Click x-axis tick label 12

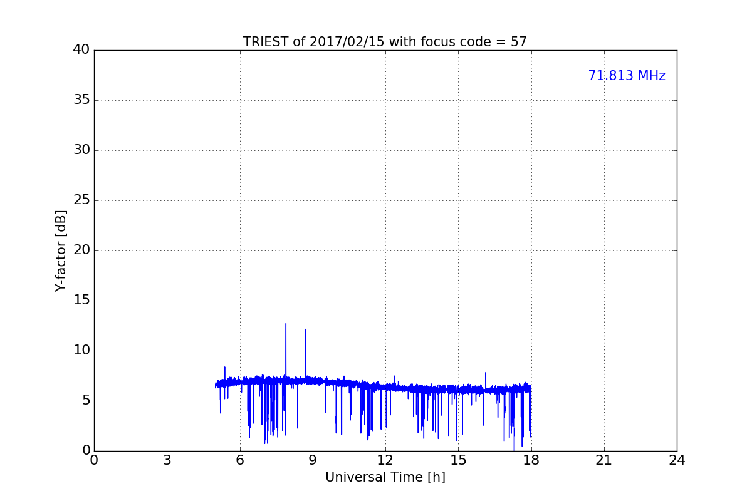pos(385,460)
